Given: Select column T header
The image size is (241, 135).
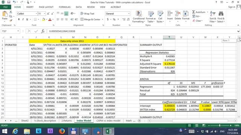Looking at the screenshot, I should [x=169, y=37].
